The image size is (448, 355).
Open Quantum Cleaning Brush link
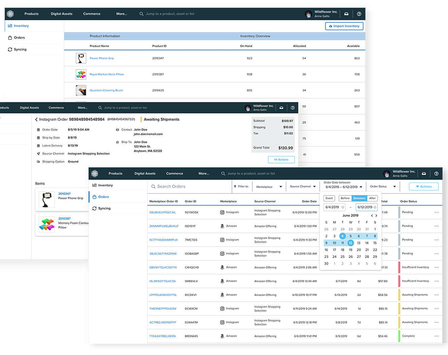tap(106, 91)
